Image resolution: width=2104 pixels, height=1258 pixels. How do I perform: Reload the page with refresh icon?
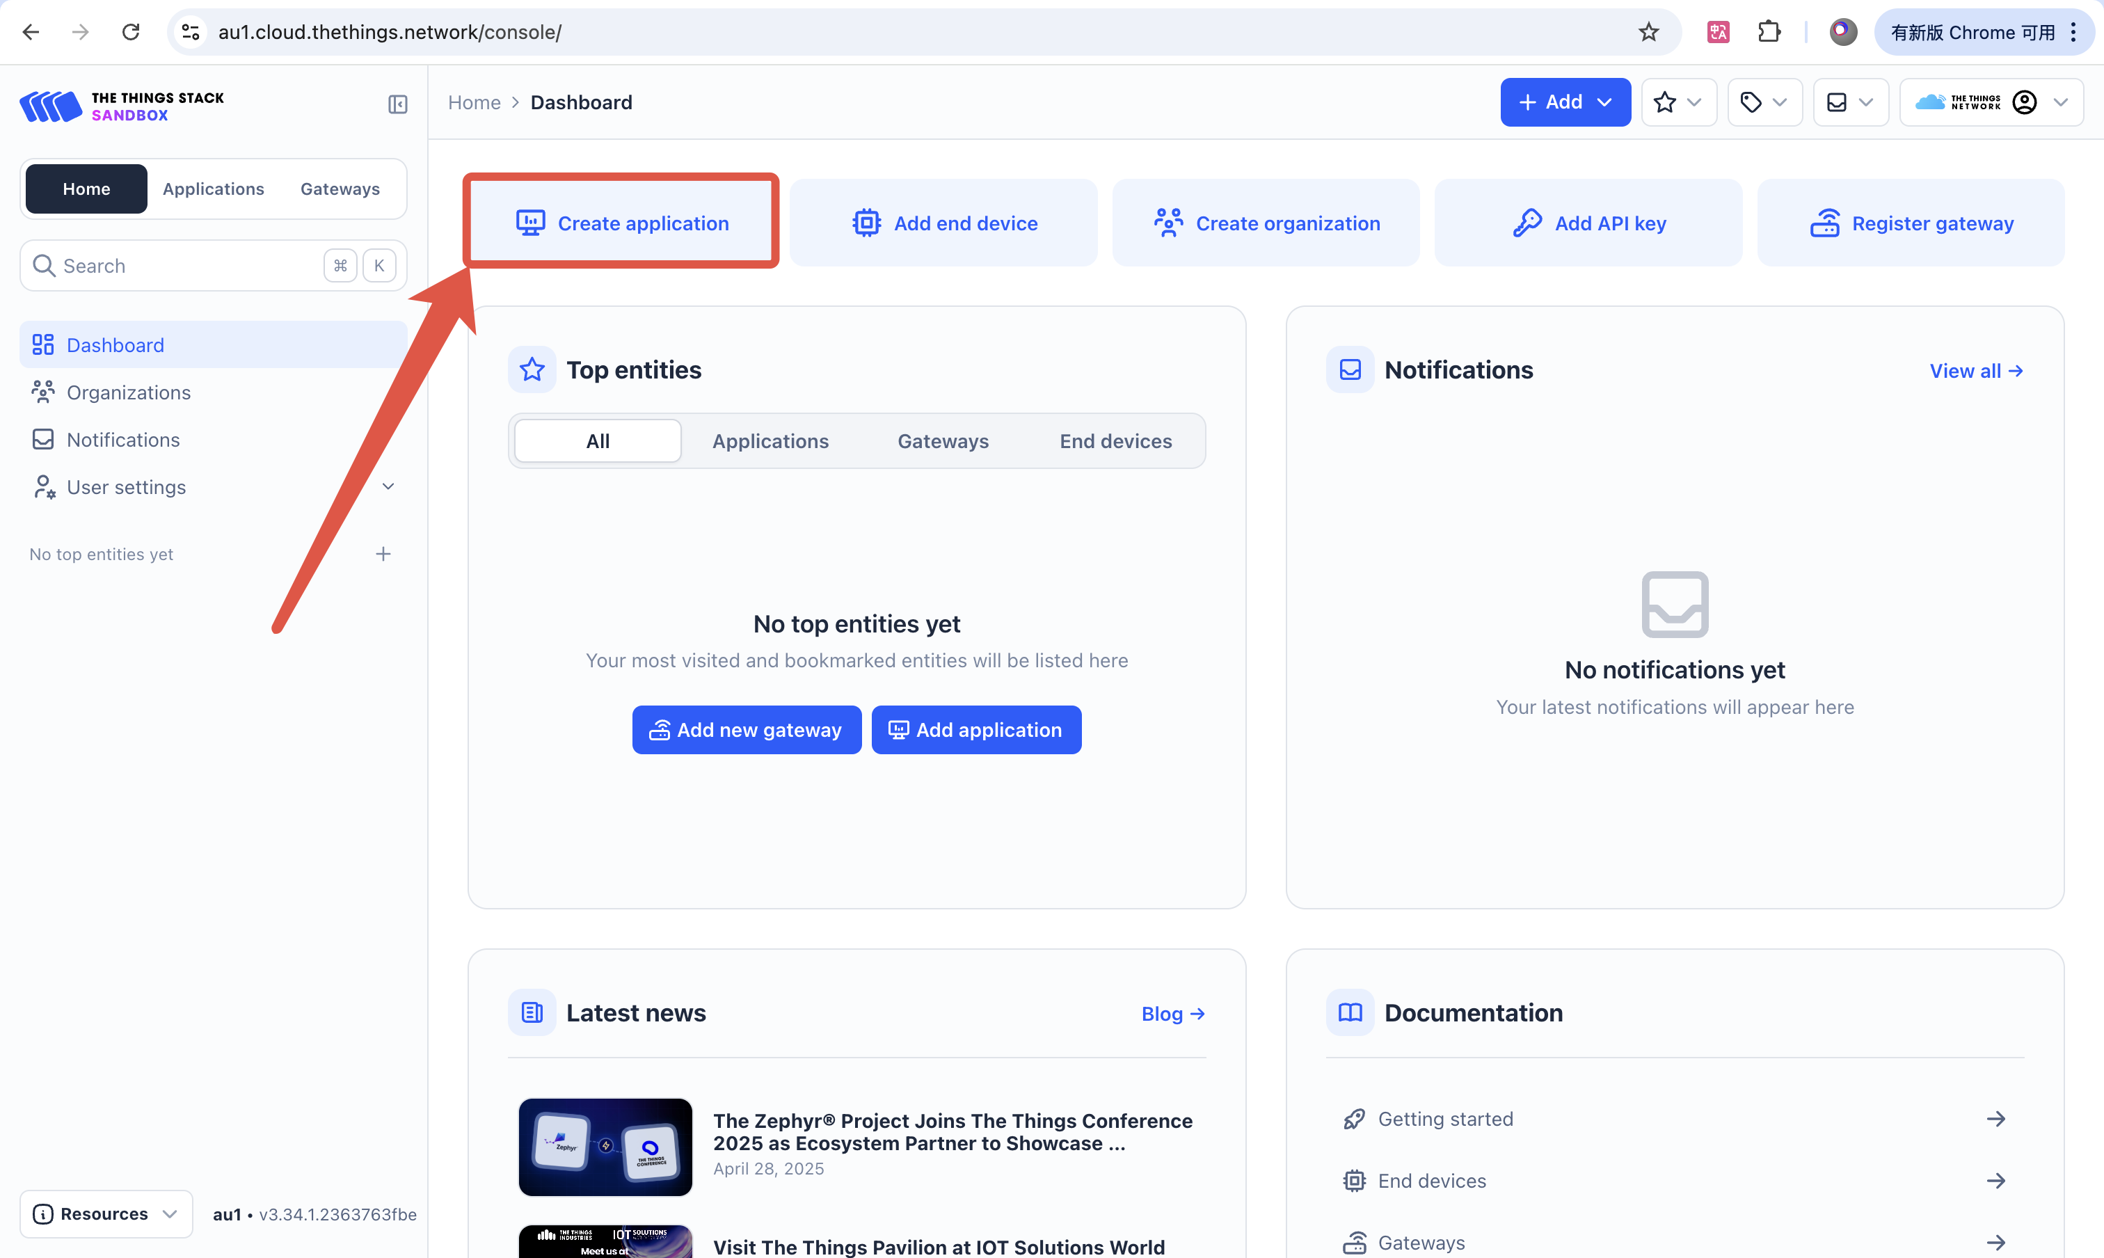[131, 32]
